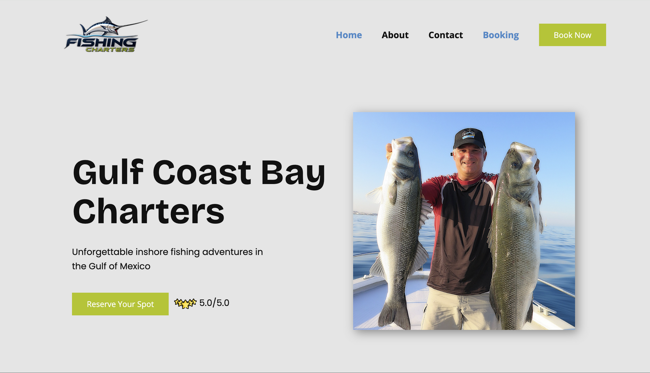This screenshot has height=373, width=650.
Task: Click the fish on the photo's right side
Action: (515, 235)
